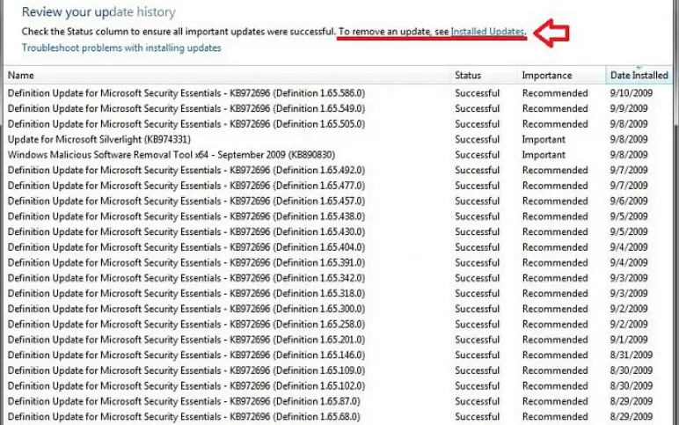Sort by the Name column header
This screenshot has width=679, height=425.
click(227, 75)
